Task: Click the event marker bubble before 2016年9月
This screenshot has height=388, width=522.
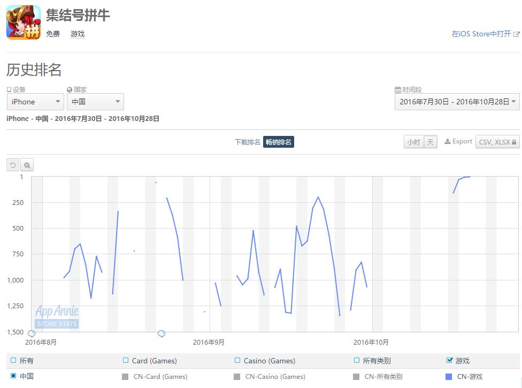Action: click(x=162, y=333)
